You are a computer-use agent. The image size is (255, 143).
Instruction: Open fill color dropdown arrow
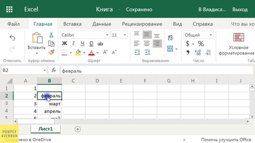coord(84,52)
